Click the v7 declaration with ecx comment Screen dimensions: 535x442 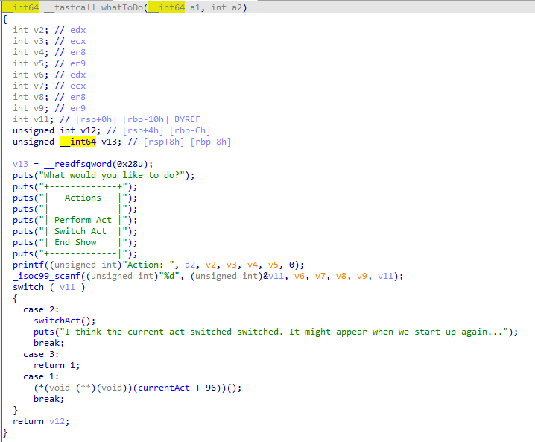tap(49, 86)
